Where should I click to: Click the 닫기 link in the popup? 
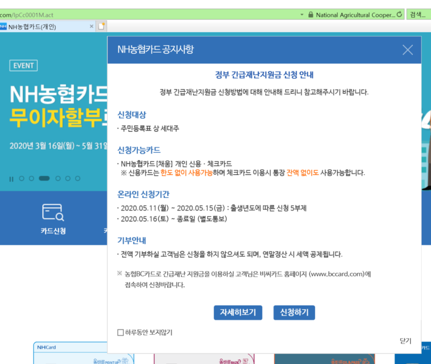(x=405, y=341)
